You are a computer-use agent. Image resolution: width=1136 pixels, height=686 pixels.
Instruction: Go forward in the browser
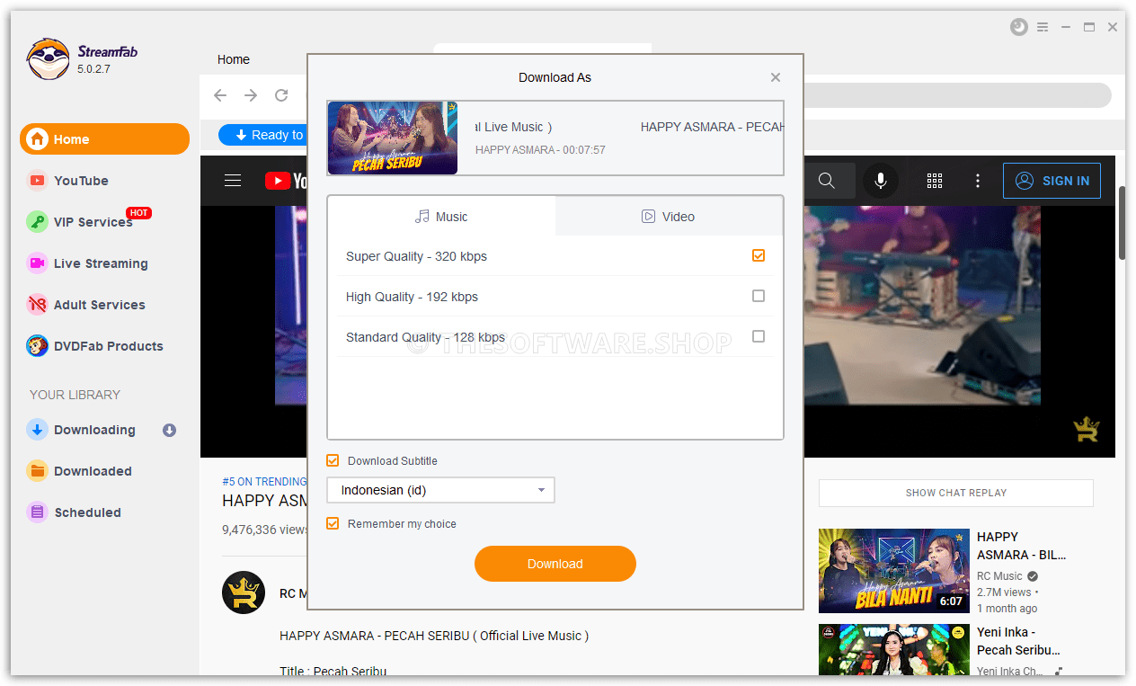[x=251, y=95]
